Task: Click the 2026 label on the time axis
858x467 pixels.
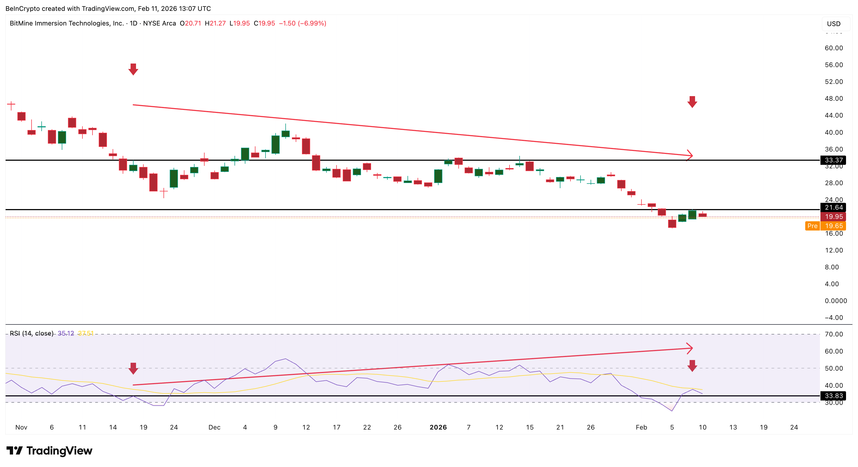Action: point(439,427)
